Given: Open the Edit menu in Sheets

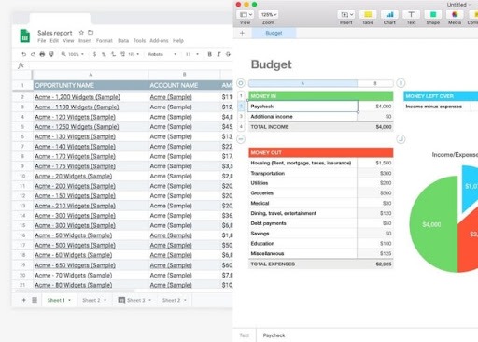Looking at the screenshot, I should click(54, 41).
